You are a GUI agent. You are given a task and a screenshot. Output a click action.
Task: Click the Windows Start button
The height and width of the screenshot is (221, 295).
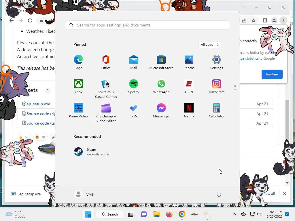click(x=88, y=214)
